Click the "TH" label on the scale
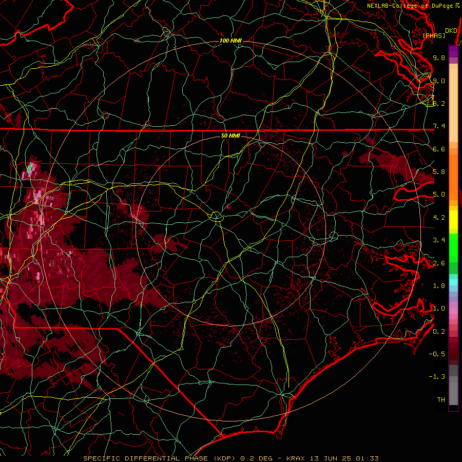The image size is (462, 462). 441,400
